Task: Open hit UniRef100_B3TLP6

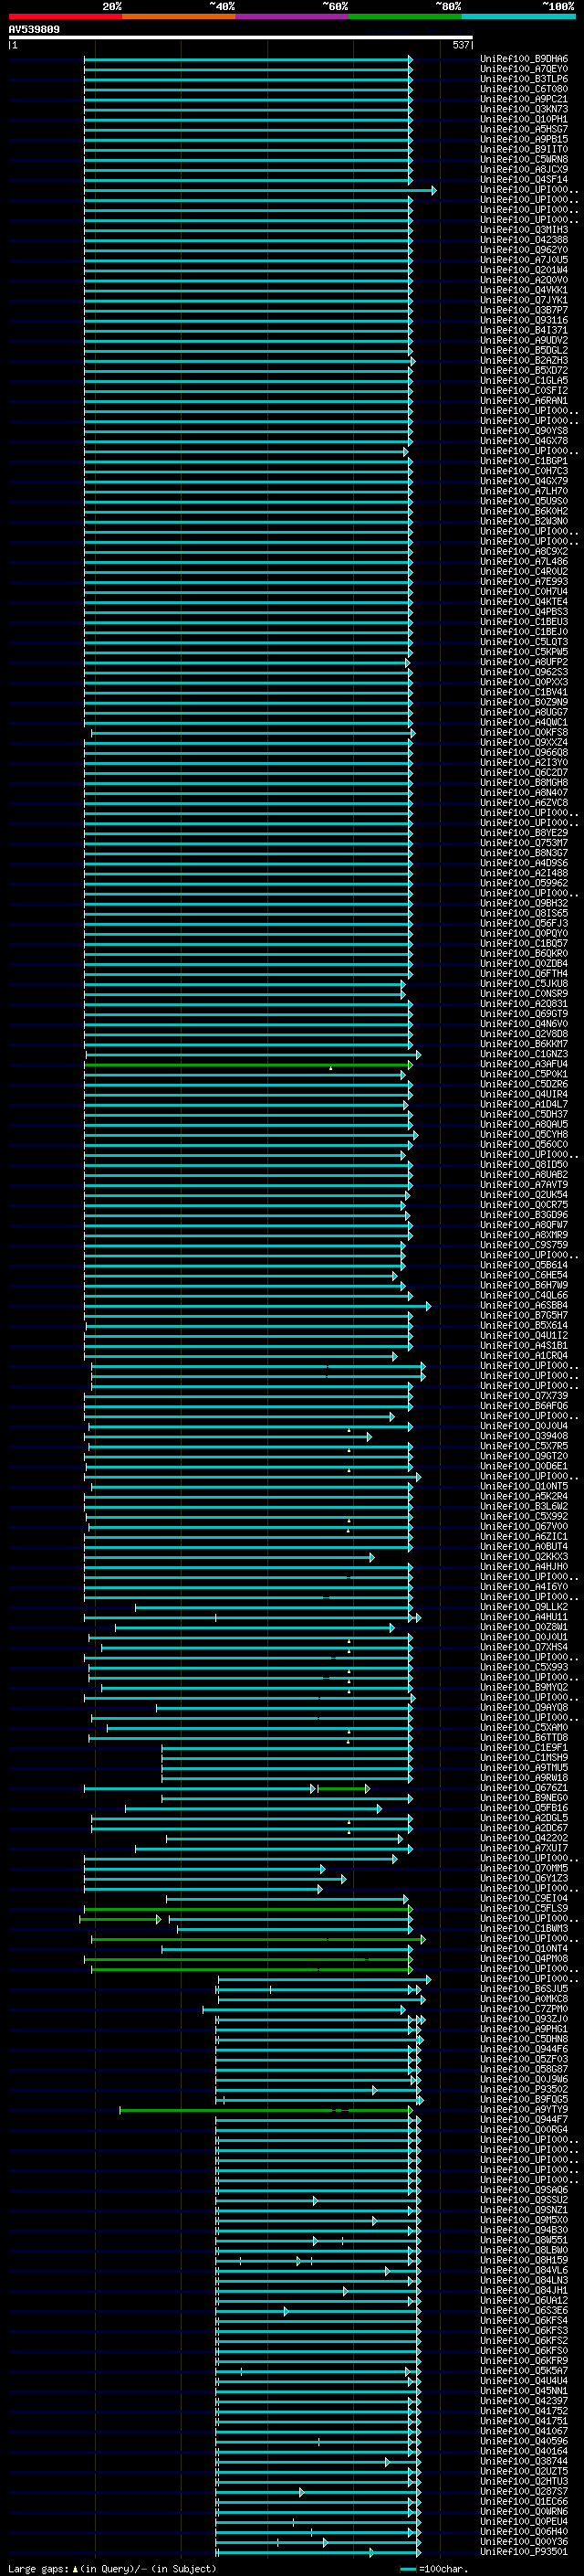Action: pos(524,79)
